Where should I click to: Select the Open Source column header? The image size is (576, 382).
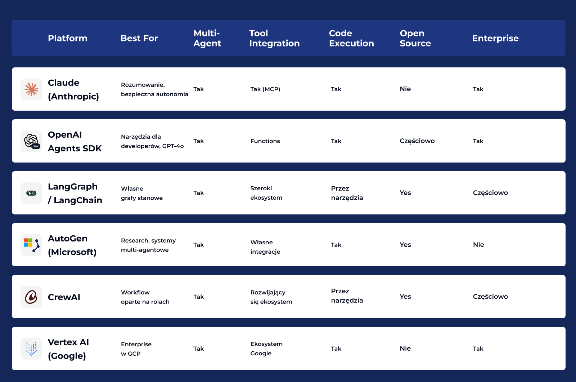pyautogui.click(x=415, y=38)
